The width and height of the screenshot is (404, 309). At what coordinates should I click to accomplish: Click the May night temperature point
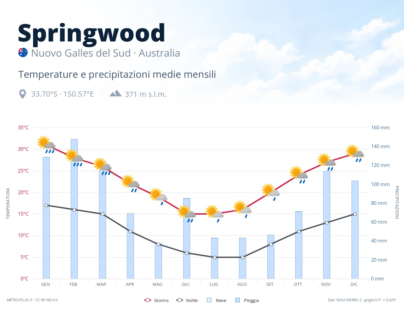click(x=158, y=244)
